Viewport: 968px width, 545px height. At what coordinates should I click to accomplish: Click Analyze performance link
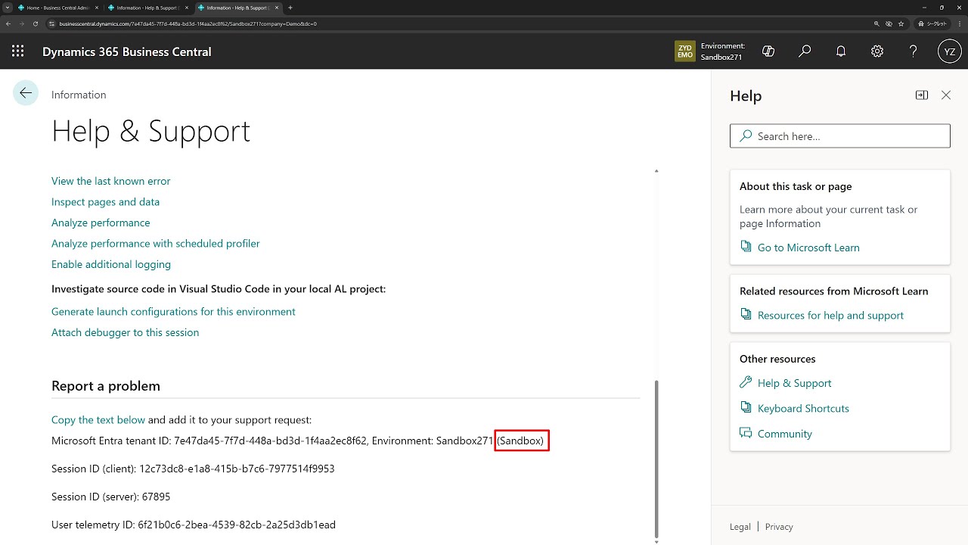pos(101,223)
